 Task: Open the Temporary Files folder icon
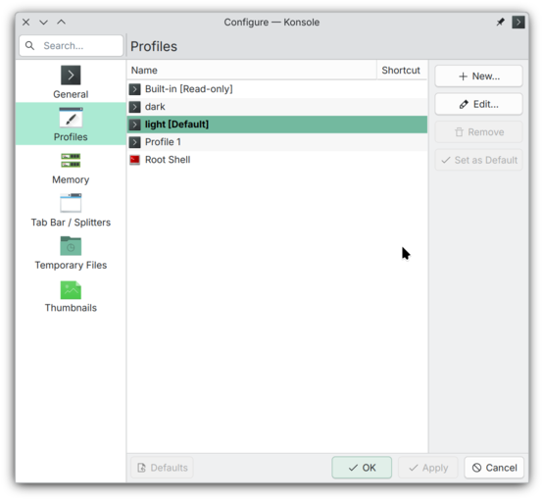point(71,246)
